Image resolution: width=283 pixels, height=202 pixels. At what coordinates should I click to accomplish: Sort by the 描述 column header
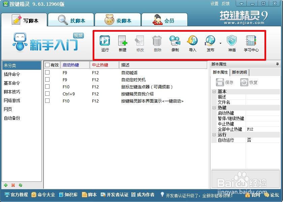pyautogui.click(x=163, y=65)
